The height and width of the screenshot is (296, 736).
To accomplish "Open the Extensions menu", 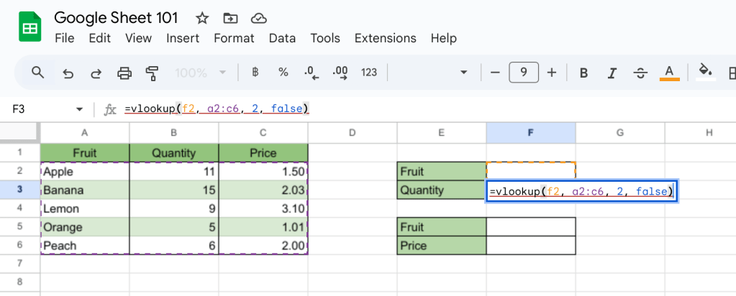I will tap(385, 38).
